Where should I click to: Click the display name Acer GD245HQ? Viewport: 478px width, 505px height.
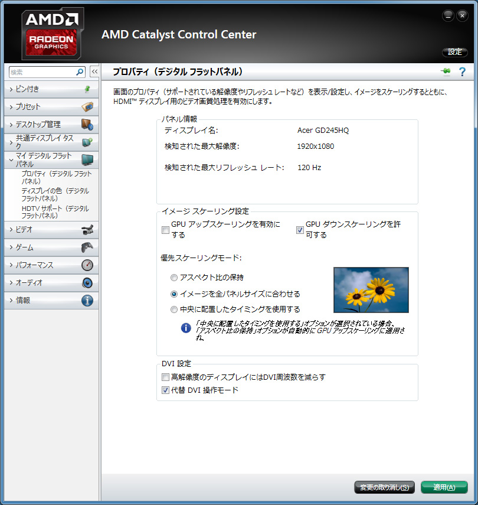(x=323, y=131)
